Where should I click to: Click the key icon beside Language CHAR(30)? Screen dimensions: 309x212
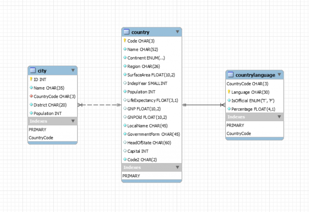tap(229, 92)
